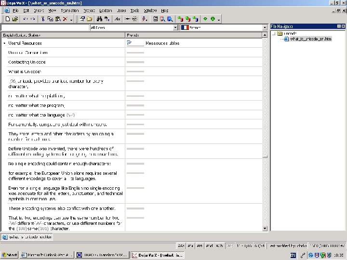Open the Edit menu

(x=26, y=11)
